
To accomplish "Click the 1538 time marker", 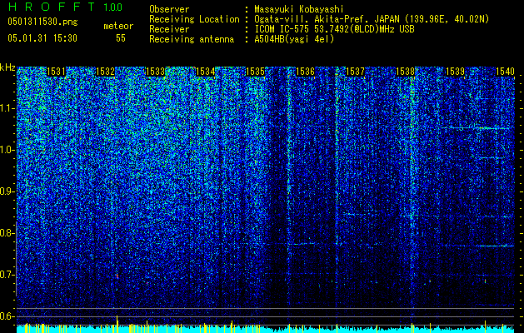I will (405, 72).
